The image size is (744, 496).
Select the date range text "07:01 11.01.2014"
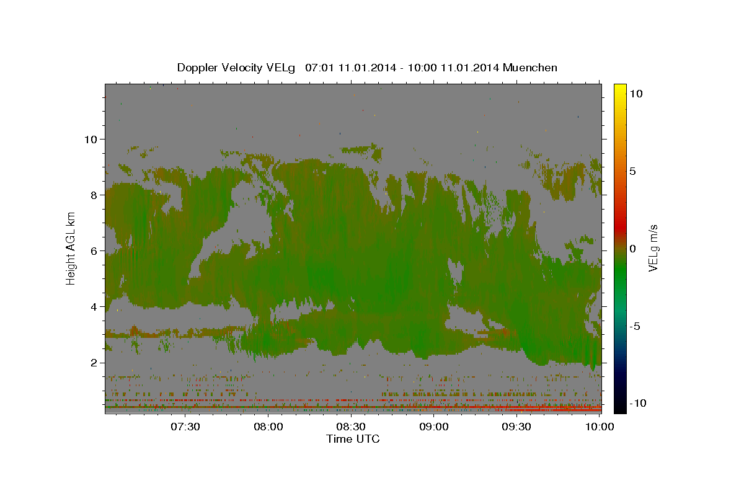[350, 68]
